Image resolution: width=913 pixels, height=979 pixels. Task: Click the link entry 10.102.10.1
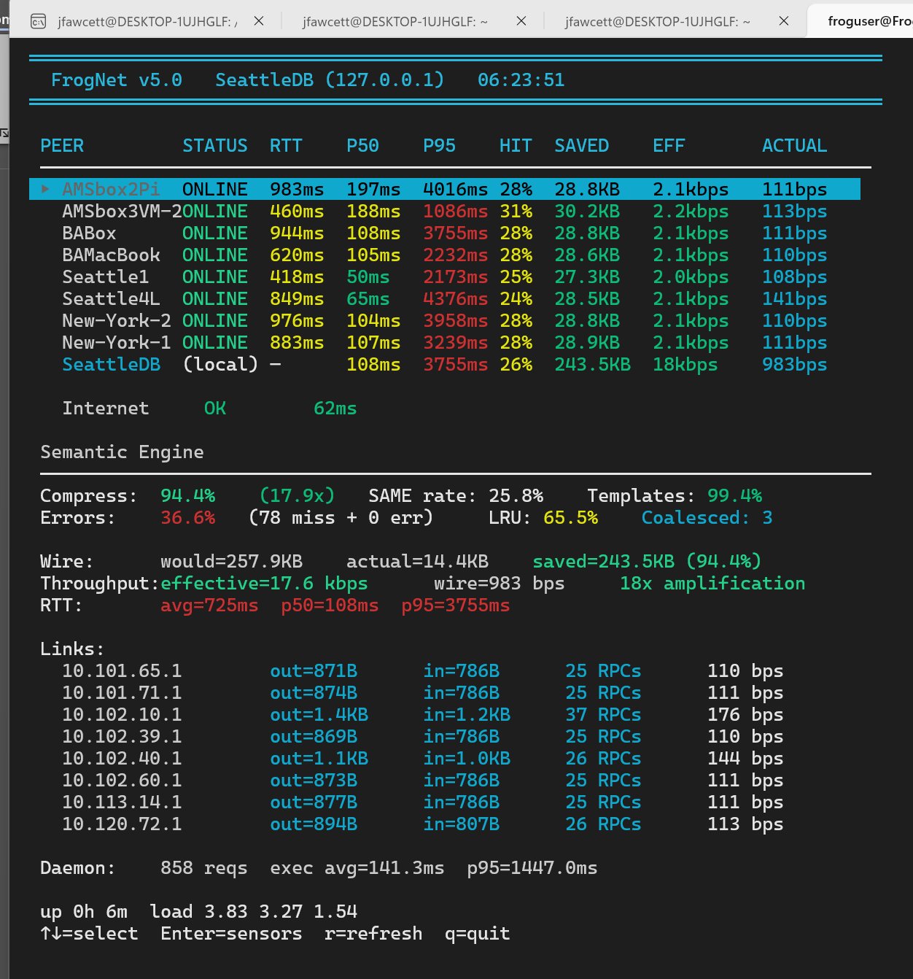[x=123, y=714]
